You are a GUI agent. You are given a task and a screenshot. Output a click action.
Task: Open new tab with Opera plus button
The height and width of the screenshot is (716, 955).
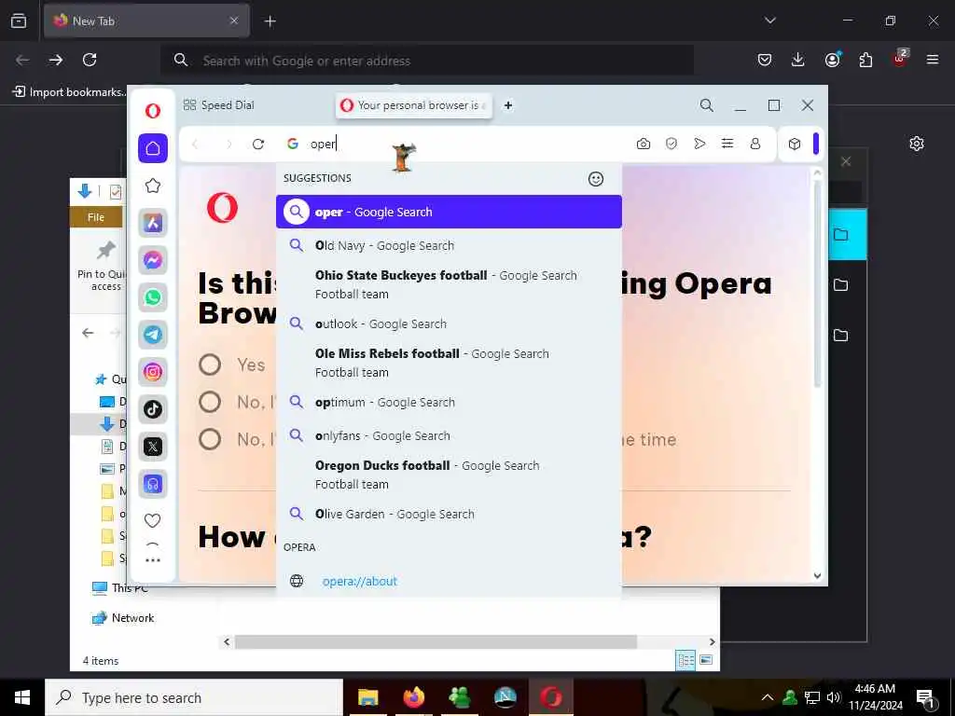508,105
